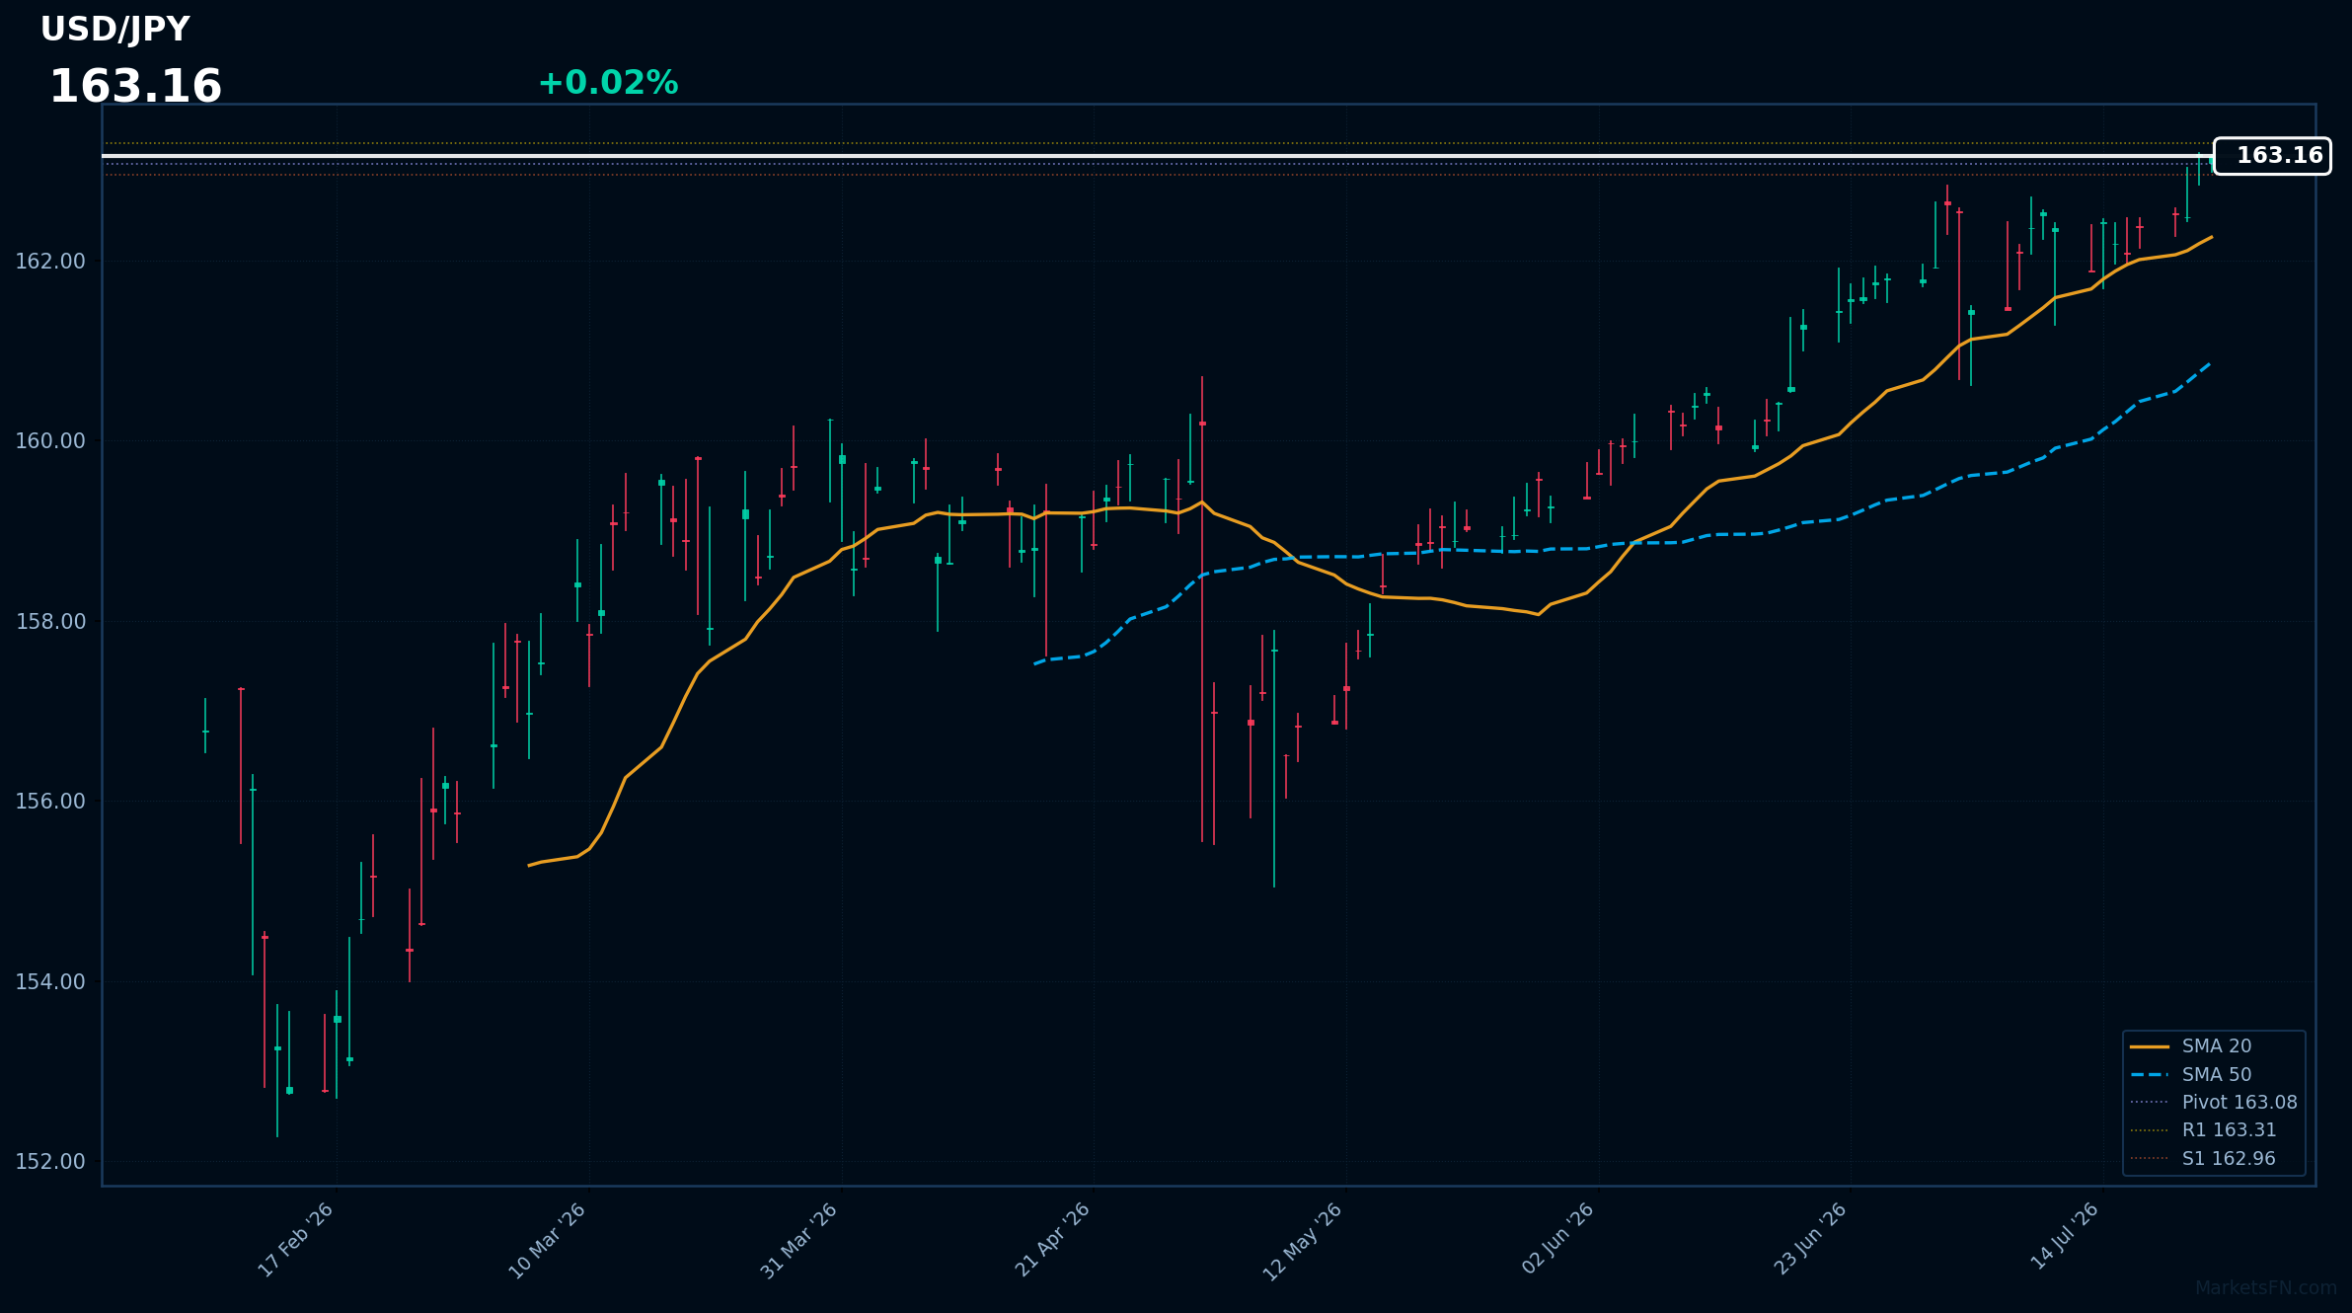Click the 17 Feb '26 date label
Screen dimensions: 2352x1313
point(295,1240)
